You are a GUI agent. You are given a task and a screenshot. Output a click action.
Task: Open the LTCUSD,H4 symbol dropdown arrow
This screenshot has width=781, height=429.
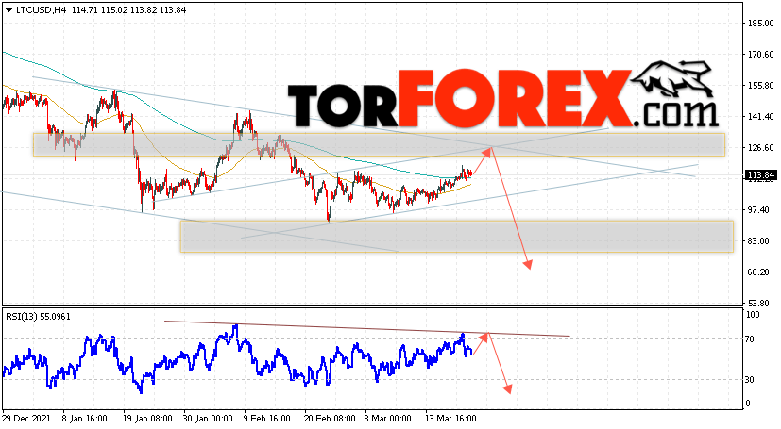tap(8, 10)
